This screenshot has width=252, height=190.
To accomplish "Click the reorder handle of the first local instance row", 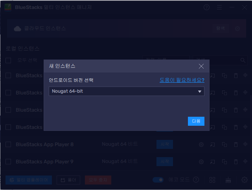I will point(245,75).
